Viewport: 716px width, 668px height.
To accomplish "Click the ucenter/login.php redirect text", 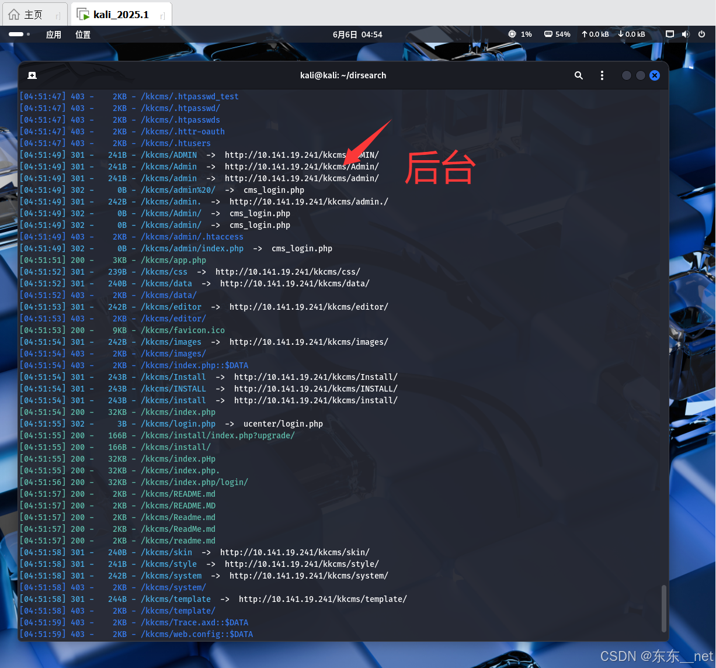I will coord(283,424).
